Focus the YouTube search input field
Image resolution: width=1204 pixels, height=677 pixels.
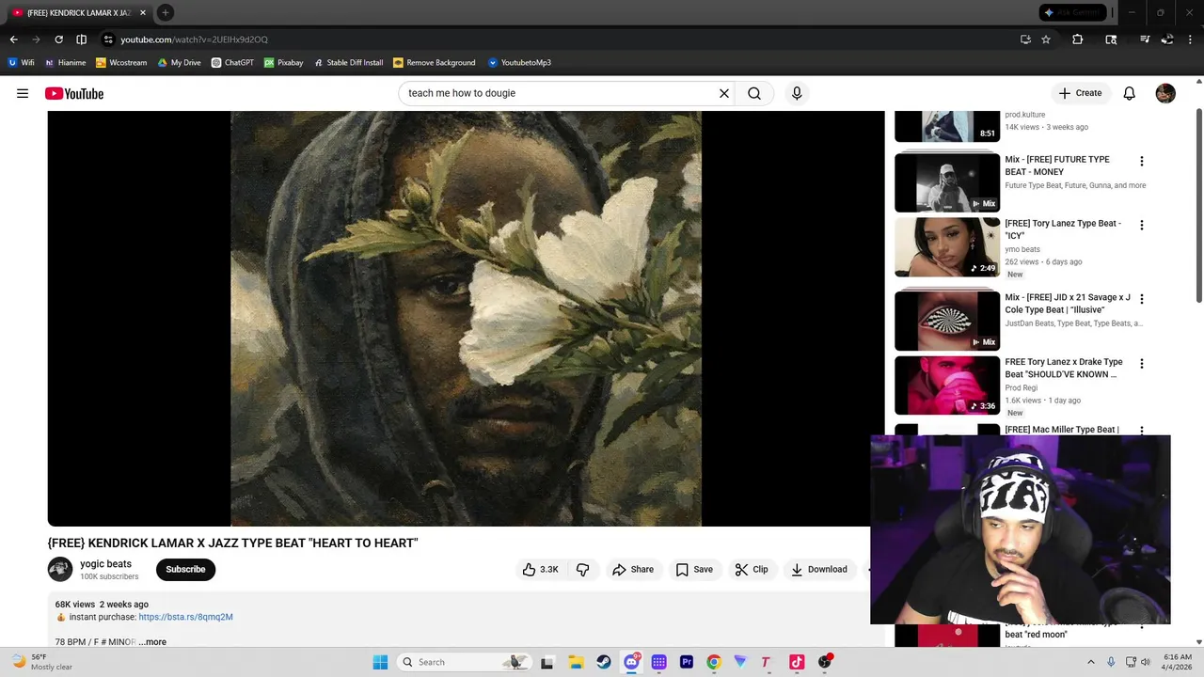(560, 93)
